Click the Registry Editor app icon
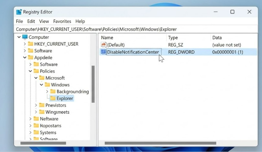 [x=19, y=12]
